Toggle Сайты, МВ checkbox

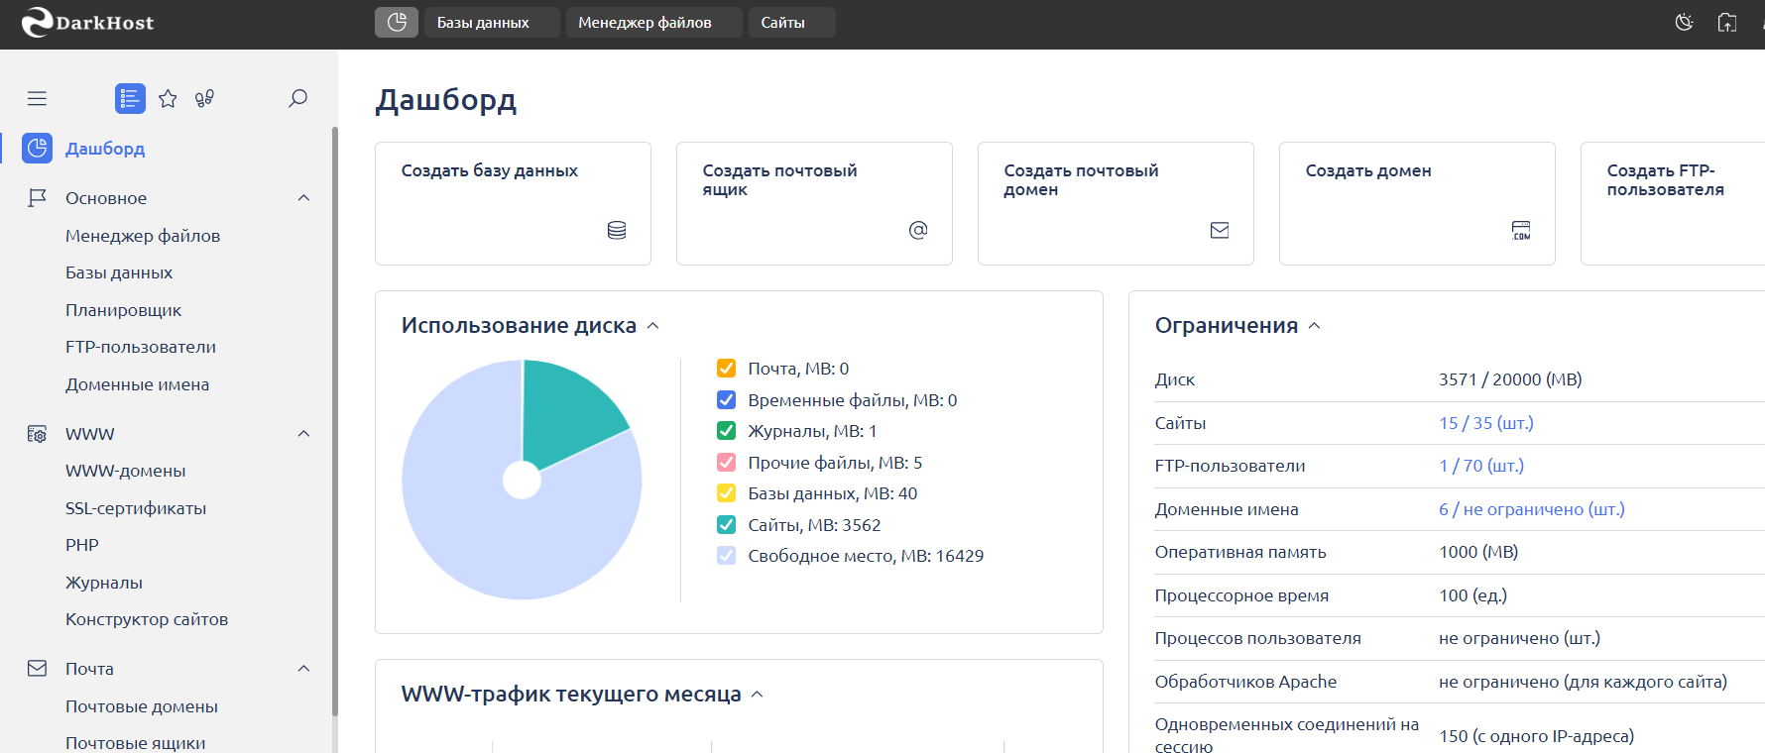(x=726, y=525)
